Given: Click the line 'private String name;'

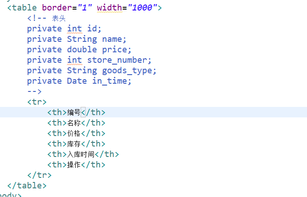Looking at the screenshot, I should 77,39.
